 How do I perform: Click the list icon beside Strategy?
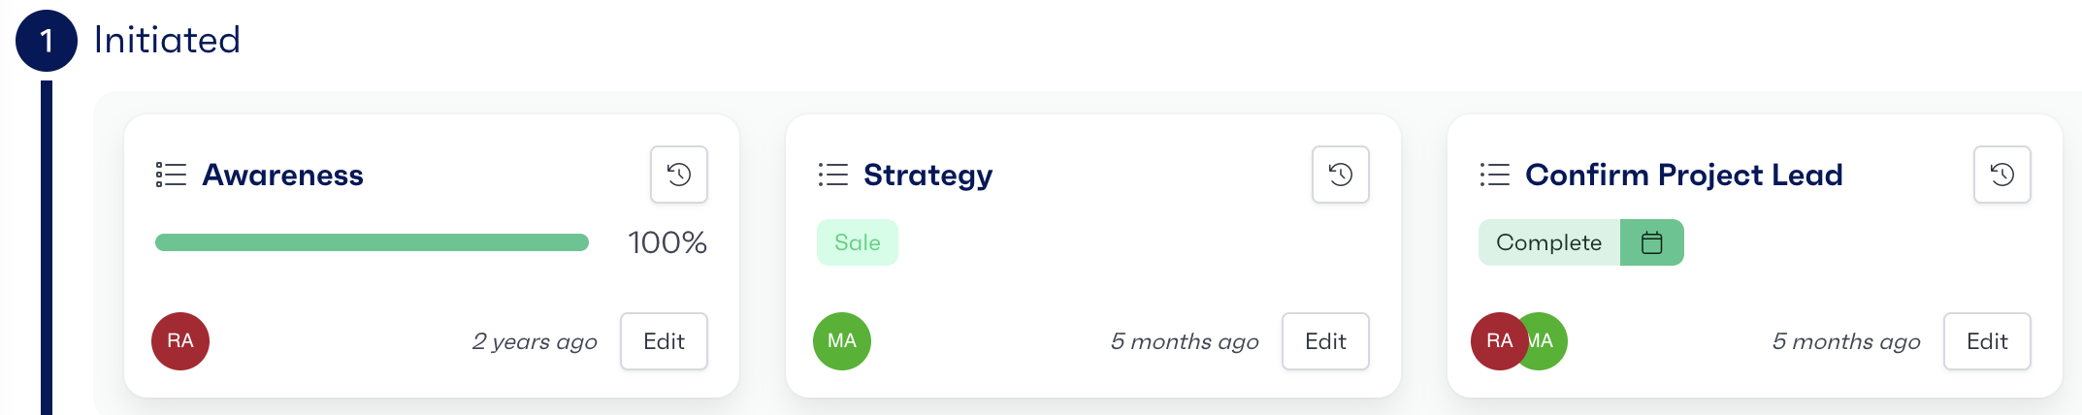[832, 175]
